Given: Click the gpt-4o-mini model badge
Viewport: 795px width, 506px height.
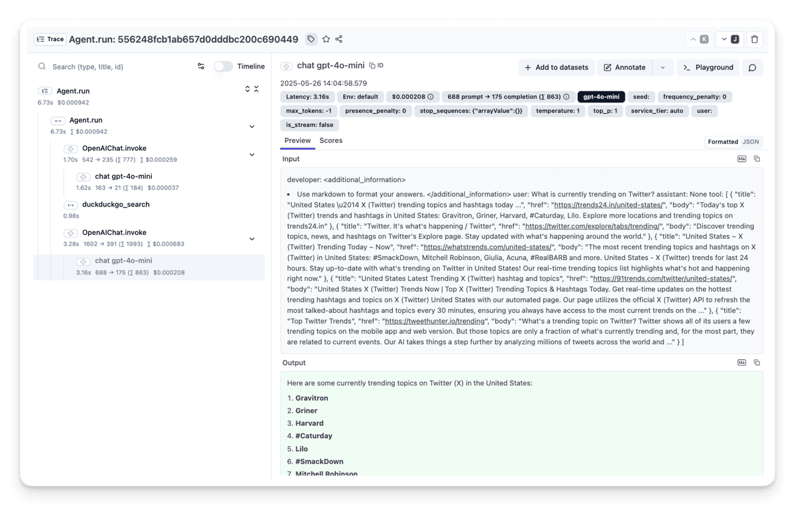Looking at the screenshot, I should tap(601, 97).
